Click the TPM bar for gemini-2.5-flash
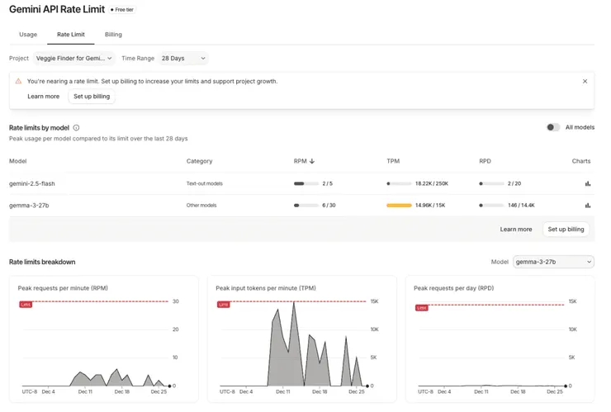Viewport: 611px width, 412px height. click(399, 183)
